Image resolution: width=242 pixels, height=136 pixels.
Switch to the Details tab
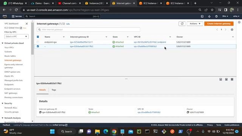coord(42,90)
